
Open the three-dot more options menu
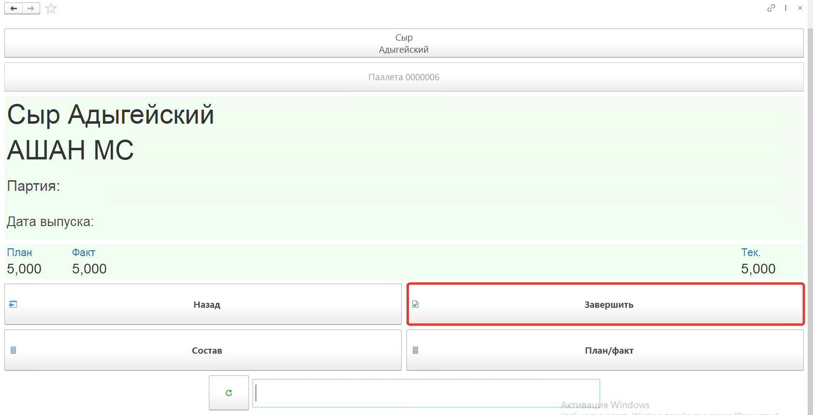(x=785, y=8)
